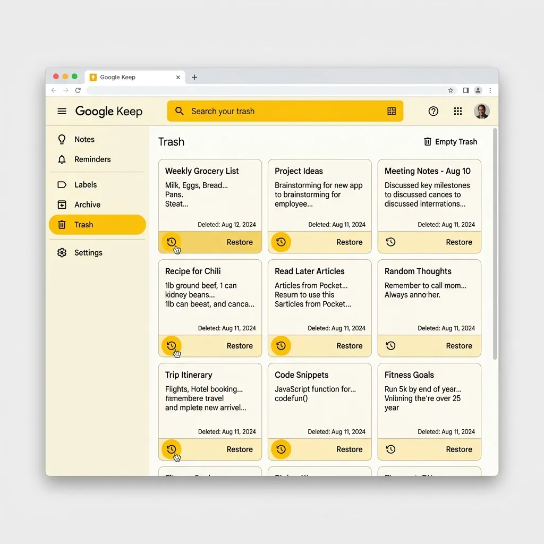Select the Google Keep browser tab
The width and height of the screenshot is (544, 544).
[x=134, y=77]
